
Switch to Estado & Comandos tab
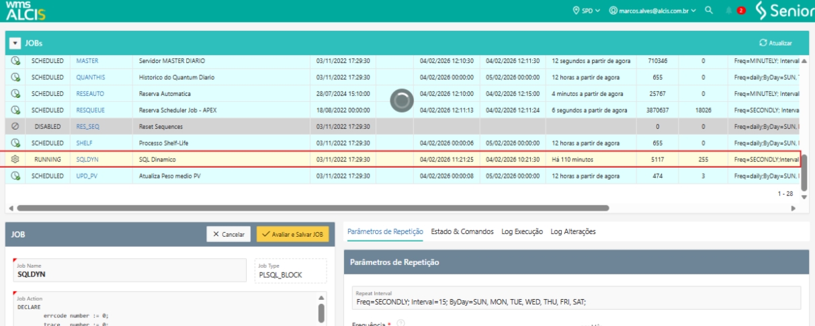462,231
